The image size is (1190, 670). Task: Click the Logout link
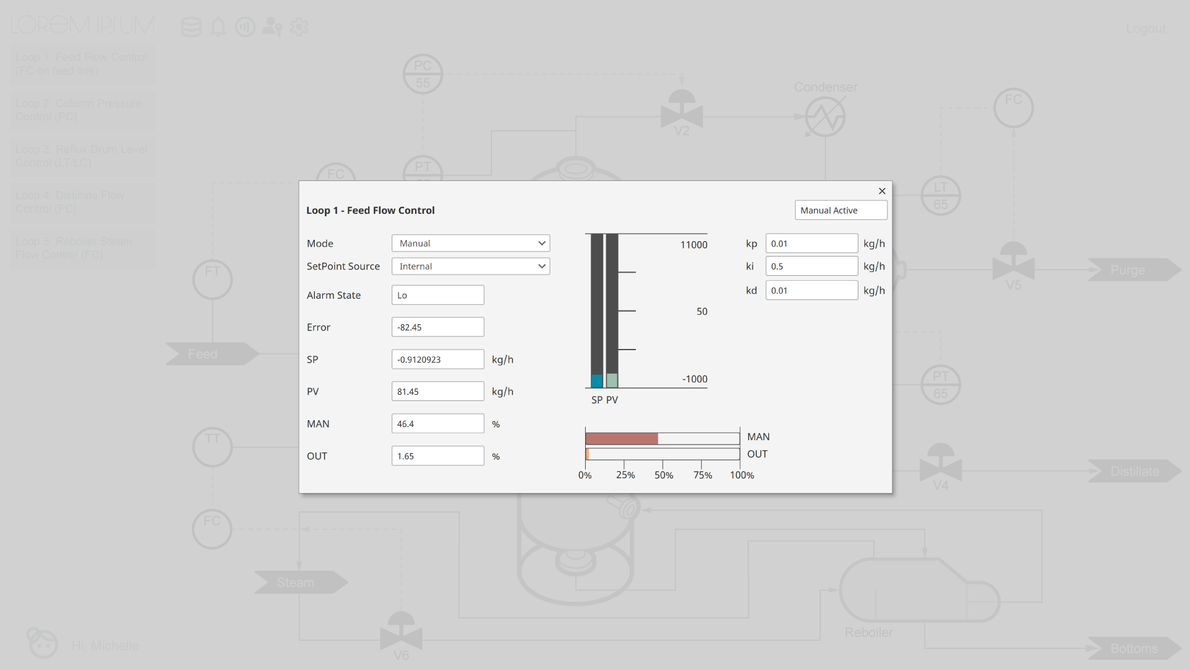coord(1145,29)
